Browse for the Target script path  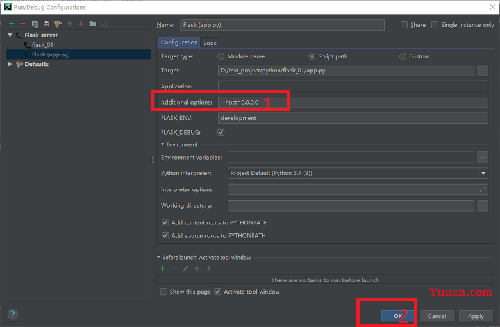click(483, 71)
